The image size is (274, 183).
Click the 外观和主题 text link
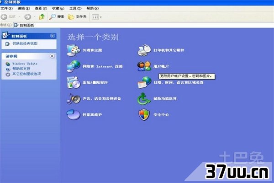coord(92,50)
